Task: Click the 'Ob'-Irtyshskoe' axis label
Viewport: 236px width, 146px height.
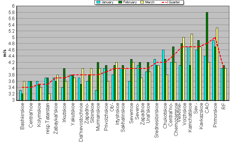Action: pos(115,114)
